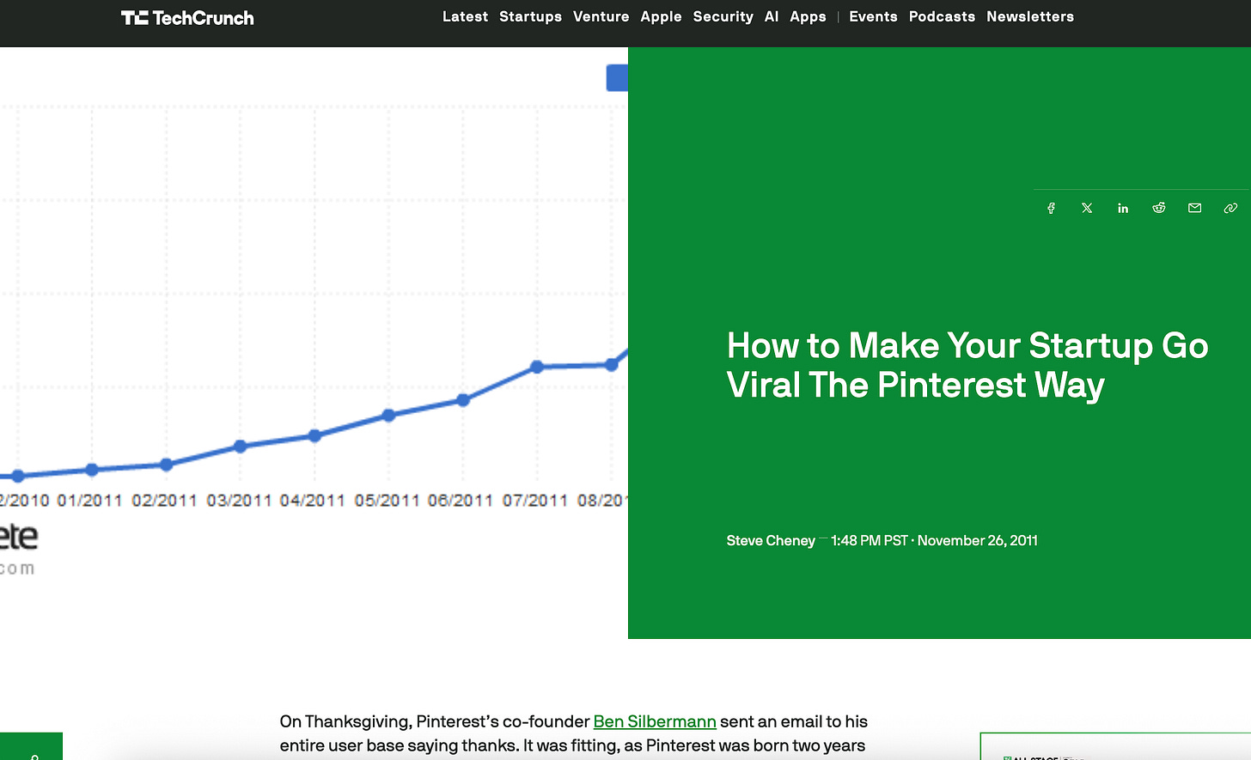Screen dimensions: 1251x760
Task: Share the article via email icon
Action: pyautogui.click(x=1194, y=208)
